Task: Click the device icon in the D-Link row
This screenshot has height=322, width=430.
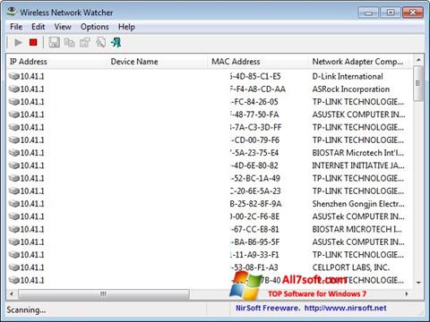Action: point(13,76)
